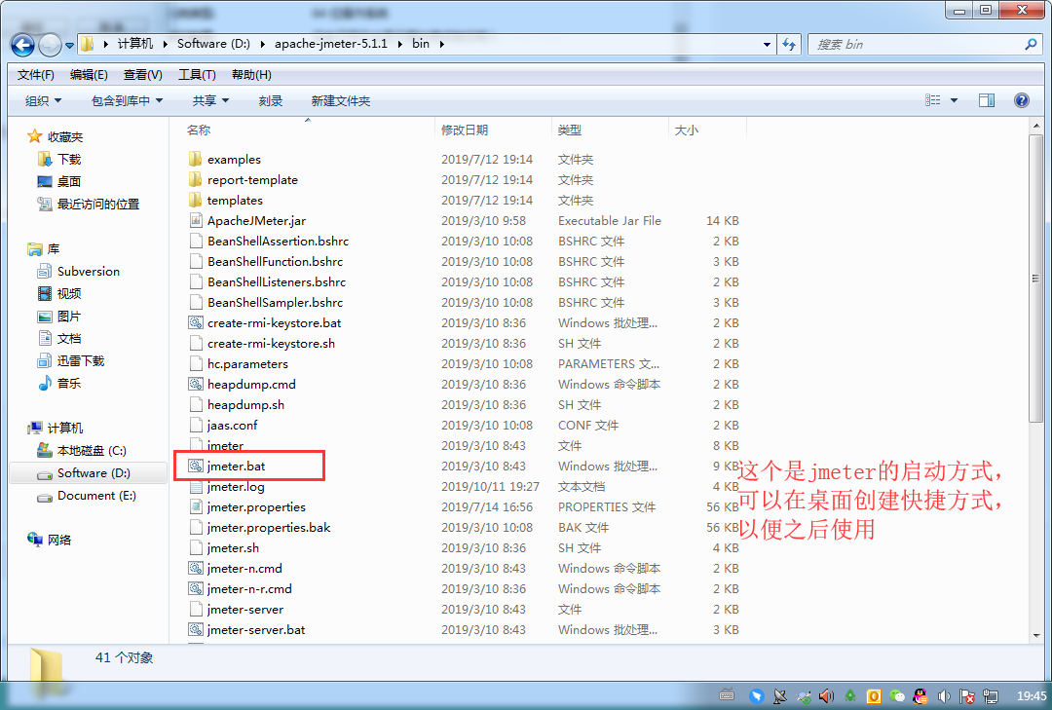Image resolution: width=1052 pixels, height=710 pixels.
Task: Sort by the 名称 column header
Action: (x=199, y=130)
